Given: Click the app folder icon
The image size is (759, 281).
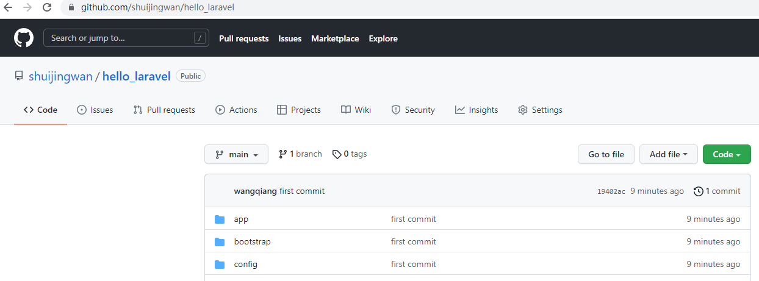Looking at the screenshot, I should (x=220, y=219).
